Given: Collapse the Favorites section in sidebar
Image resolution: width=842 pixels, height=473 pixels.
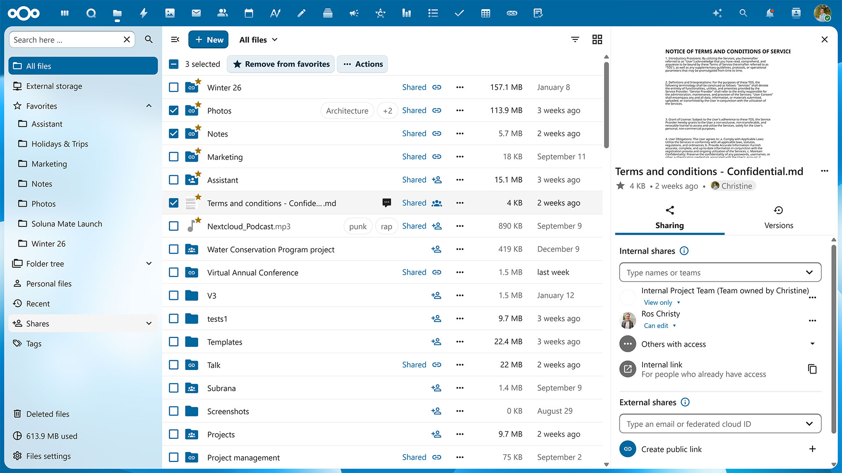Looking at the screenshot, I should 149,106.
